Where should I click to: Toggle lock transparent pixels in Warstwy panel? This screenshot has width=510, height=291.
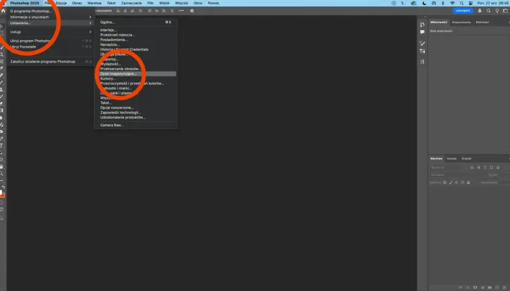444,182
